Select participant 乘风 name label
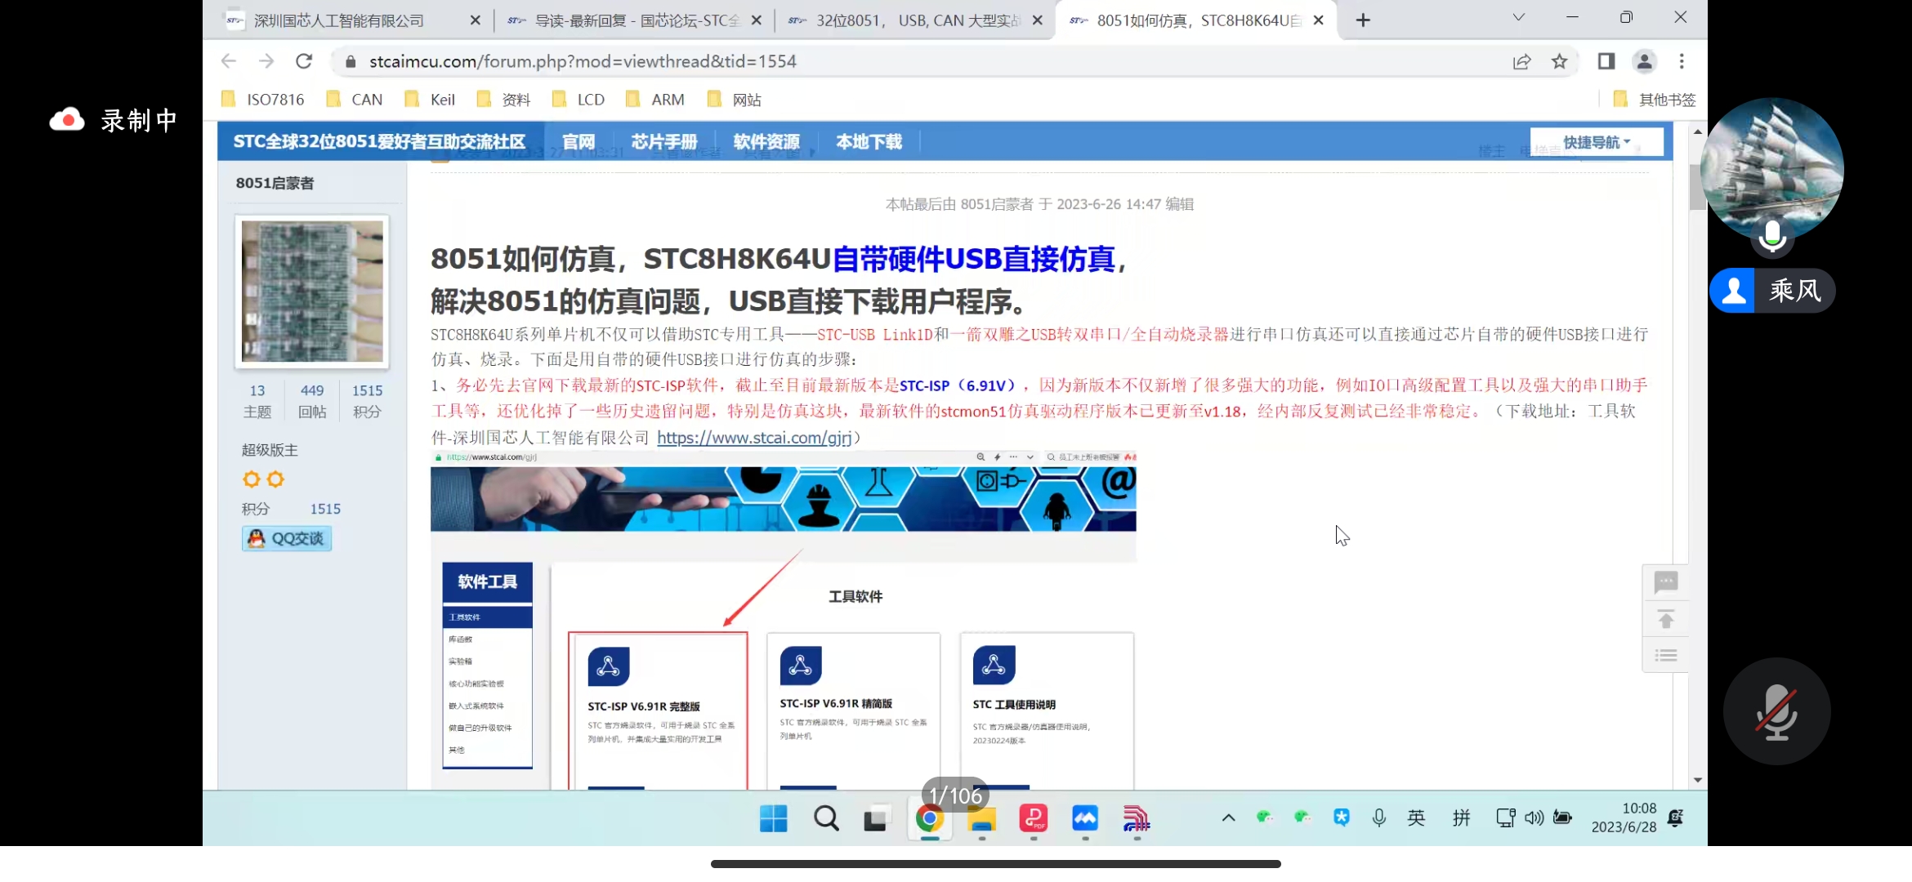Screen dimensions: 1912x882 click(1772, 291)
